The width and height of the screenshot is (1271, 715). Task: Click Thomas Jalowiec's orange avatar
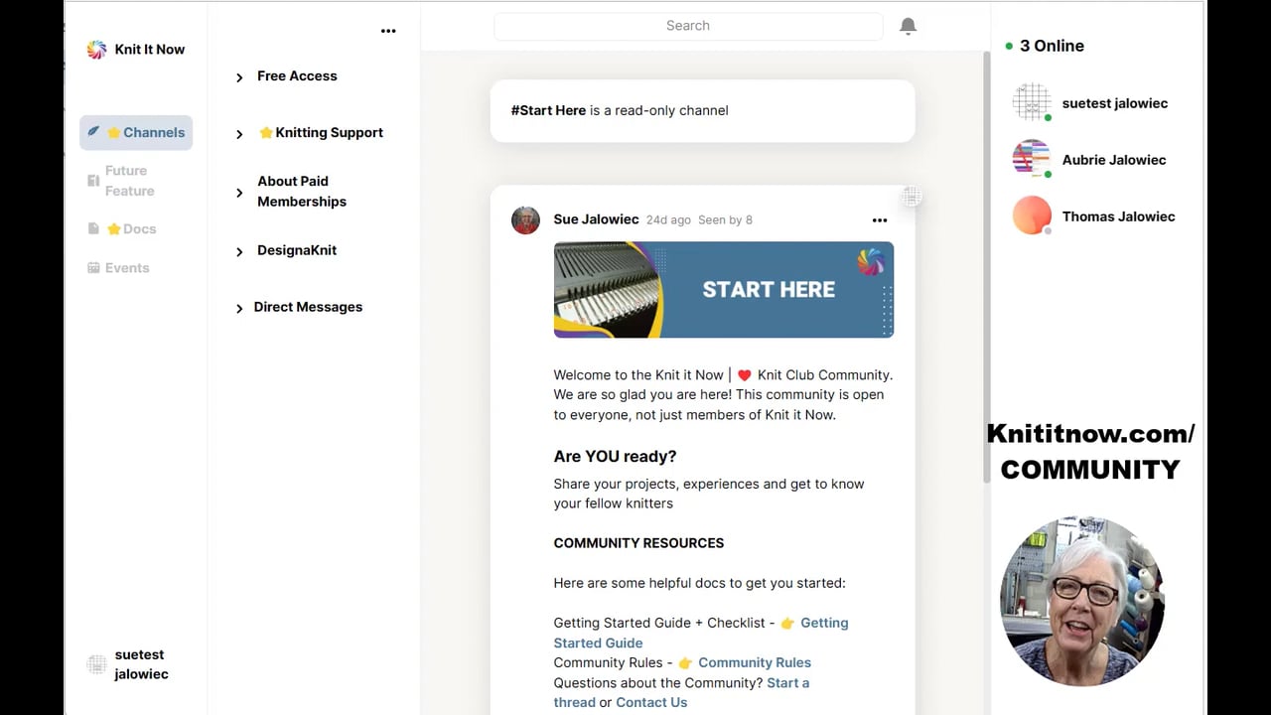pyautogui.click(x=1032, y=215)
